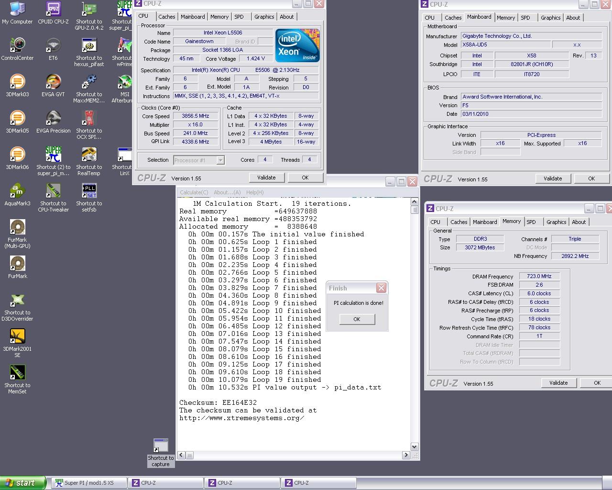Viewport: 612px width, 490px height.
Task: Launch 3DMark05 desktop icon
Action: coord(17,122)
